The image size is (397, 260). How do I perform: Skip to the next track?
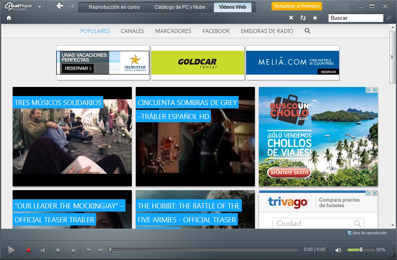[73, 250]
